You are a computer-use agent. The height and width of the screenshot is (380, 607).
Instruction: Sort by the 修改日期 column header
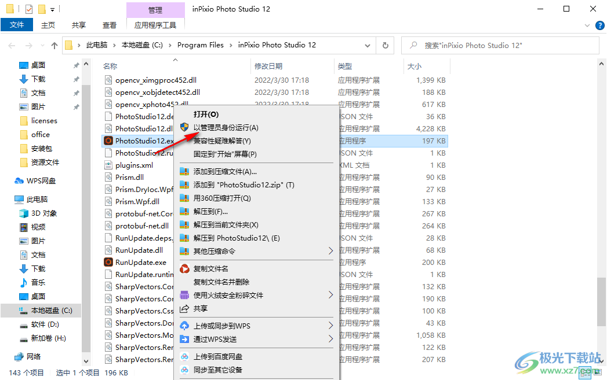coord(268,66)
